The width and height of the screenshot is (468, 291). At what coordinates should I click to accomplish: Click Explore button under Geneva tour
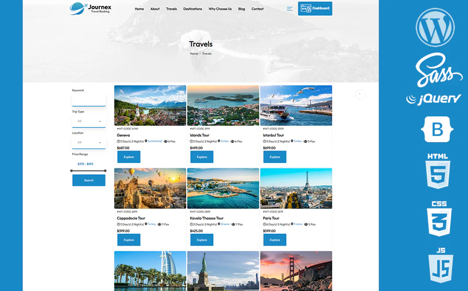[x=129, y=157]
